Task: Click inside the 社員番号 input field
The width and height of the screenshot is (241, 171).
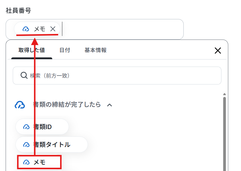Action: coord(95,29)
